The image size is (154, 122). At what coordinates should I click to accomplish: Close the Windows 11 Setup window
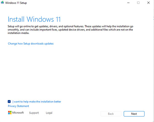click(148, 3)
